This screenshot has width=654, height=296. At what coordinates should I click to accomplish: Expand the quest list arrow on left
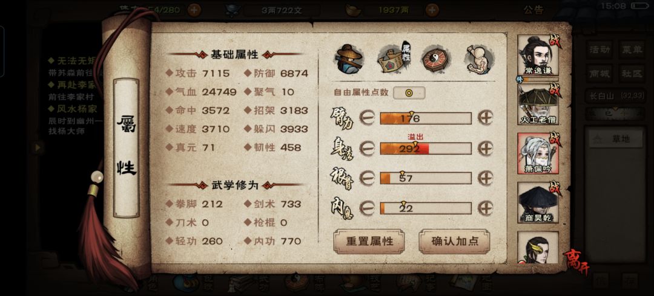pos(38,147)
